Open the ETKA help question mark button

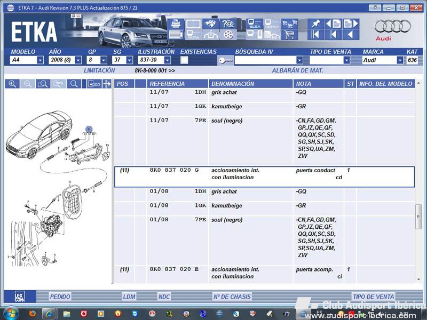375,7
